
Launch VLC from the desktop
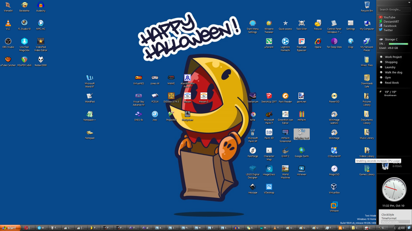point(8,25)
